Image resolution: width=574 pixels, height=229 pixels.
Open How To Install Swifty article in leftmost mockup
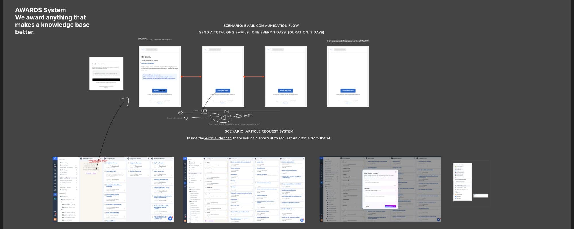click(x=113, y=213)
